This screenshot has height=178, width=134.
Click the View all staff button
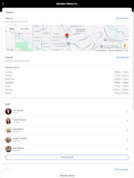coord(67,157)
